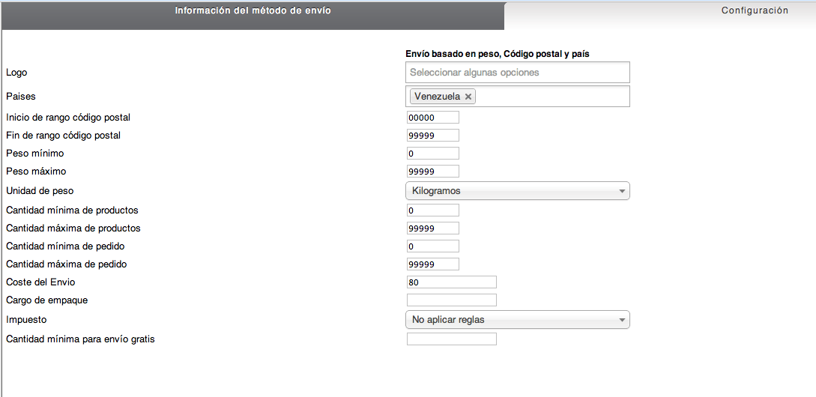Expand the Impuesto dropdown arrow

click(x=622, y=320)
